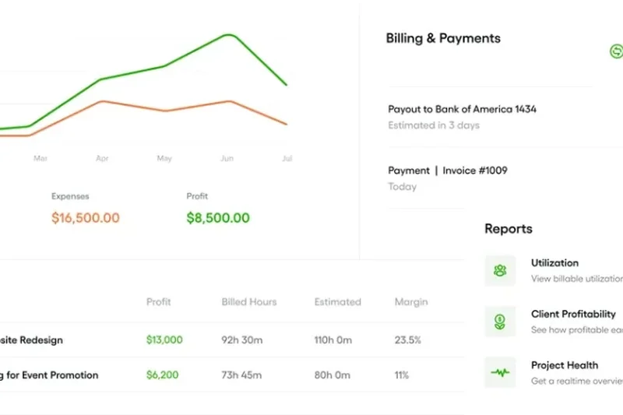Click the Utilization report icon
The width and height of the screenshot is (623, 415).
tap(500, 271)
